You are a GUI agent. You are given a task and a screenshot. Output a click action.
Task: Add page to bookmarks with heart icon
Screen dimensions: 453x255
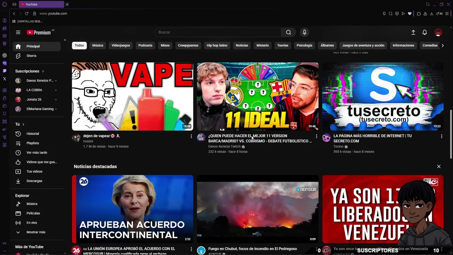click(409, 13)
